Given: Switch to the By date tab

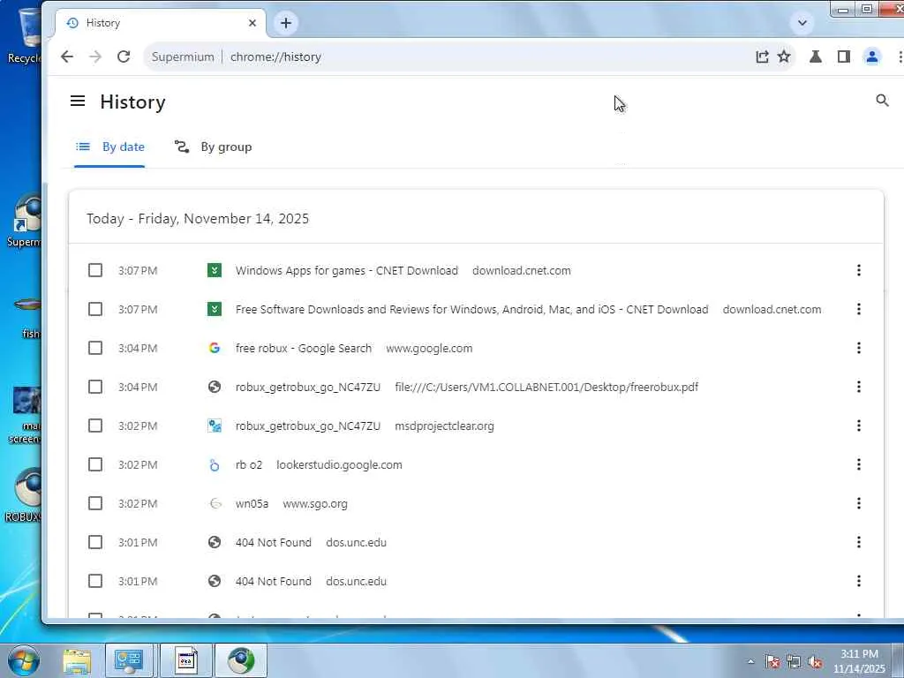Looking at the screenshot, I should pyautogui.click(x=109, y=147).
